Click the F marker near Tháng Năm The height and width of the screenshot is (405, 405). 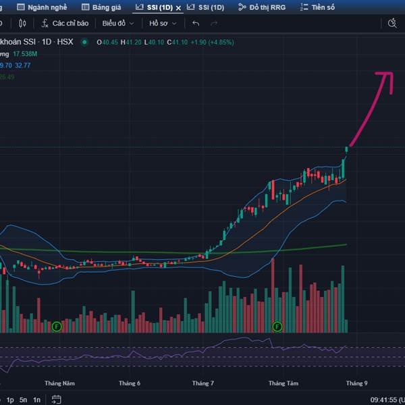coord(57,327)
